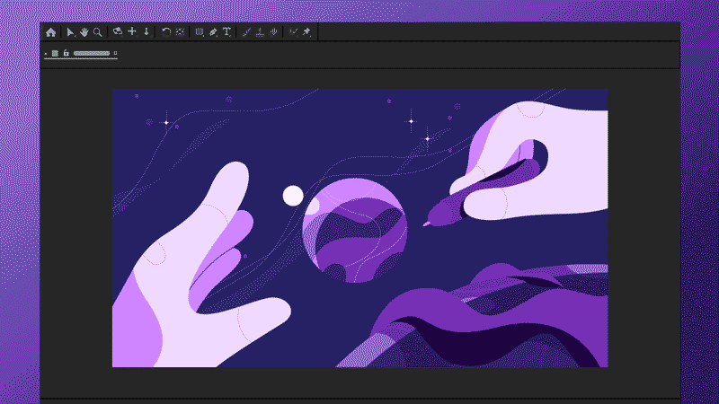Select the Hand tool

pyautogui.click(x=84, y=31)
